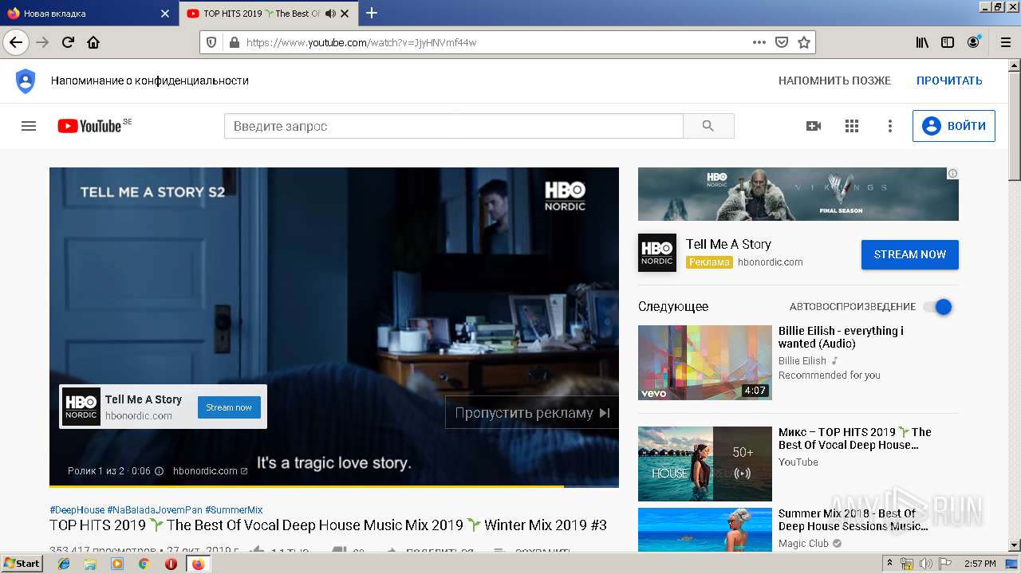Open tracking protection shield icon
Screen dimensions: 1021x574
(211, 42)
